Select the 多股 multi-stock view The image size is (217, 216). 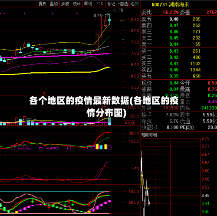tap(65, 3)
